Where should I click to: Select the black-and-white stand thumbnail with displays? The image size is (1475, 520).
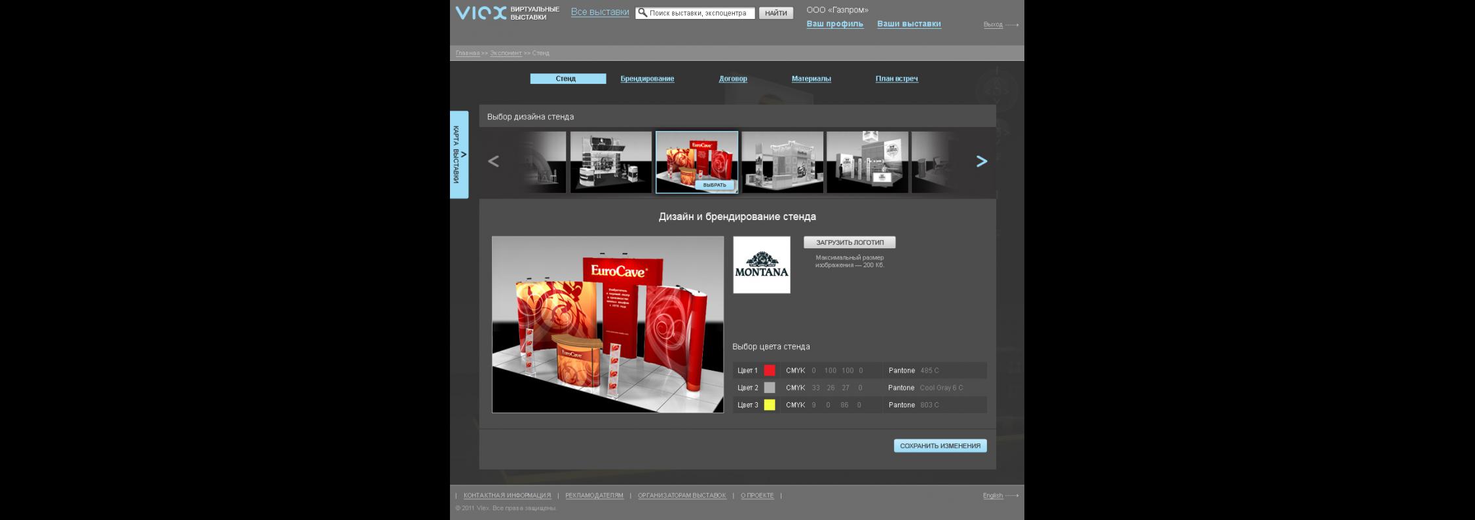tap(611, 162)
